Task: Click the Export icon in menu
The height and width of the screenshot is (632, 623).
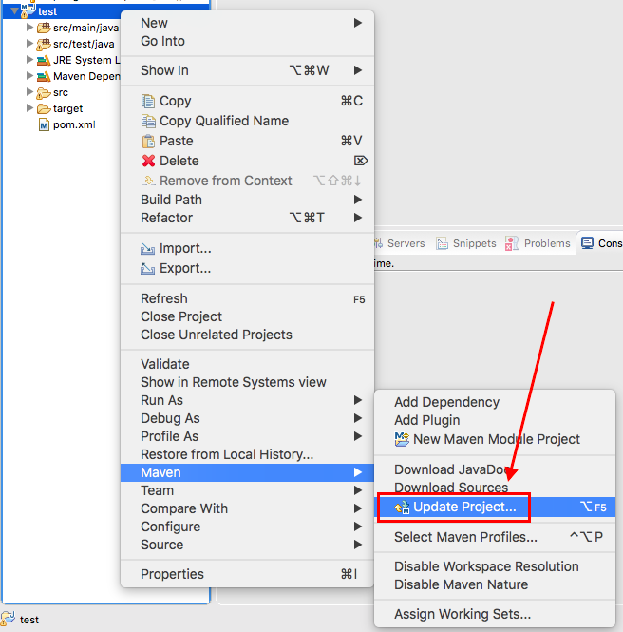Action: pos(147,269)
